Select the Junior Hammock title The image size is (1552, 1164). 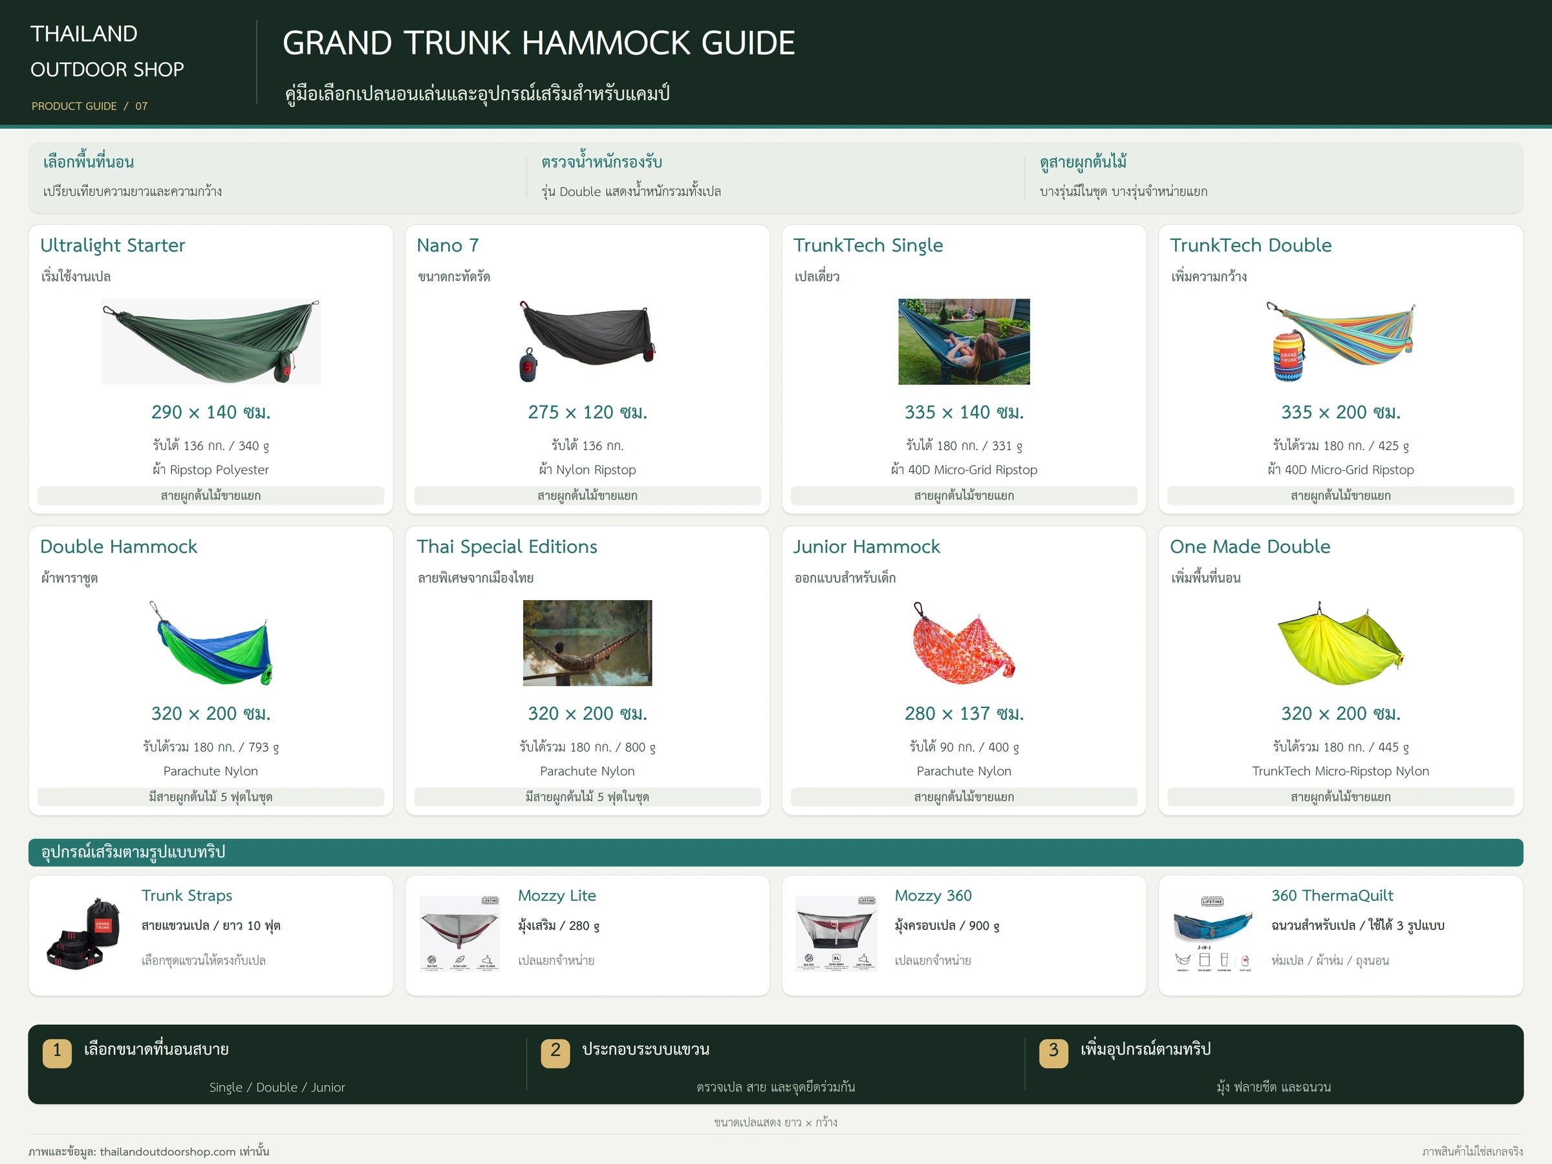[867, 546]
